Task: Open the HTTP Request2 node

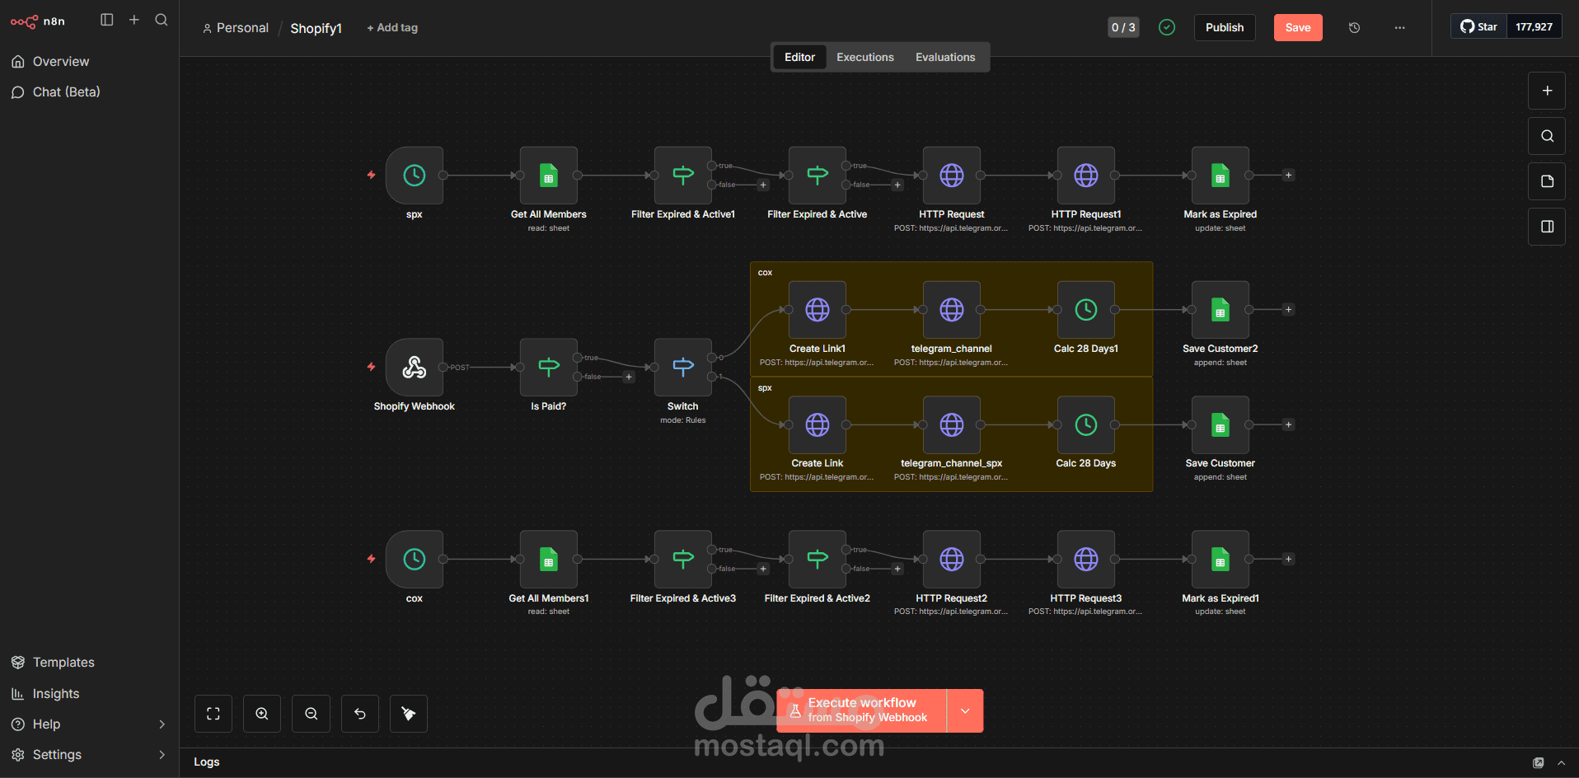Action: point(951,560)
